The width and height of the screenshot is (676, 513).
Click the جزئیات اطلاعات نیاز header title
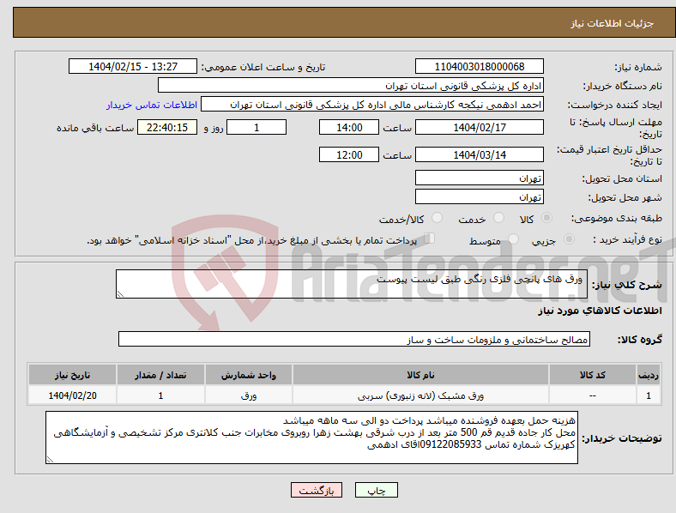coord(613,23)
